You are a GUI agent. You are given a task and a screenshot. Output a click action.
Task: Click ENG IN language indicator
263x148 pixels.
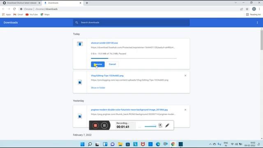pos(226,144)
